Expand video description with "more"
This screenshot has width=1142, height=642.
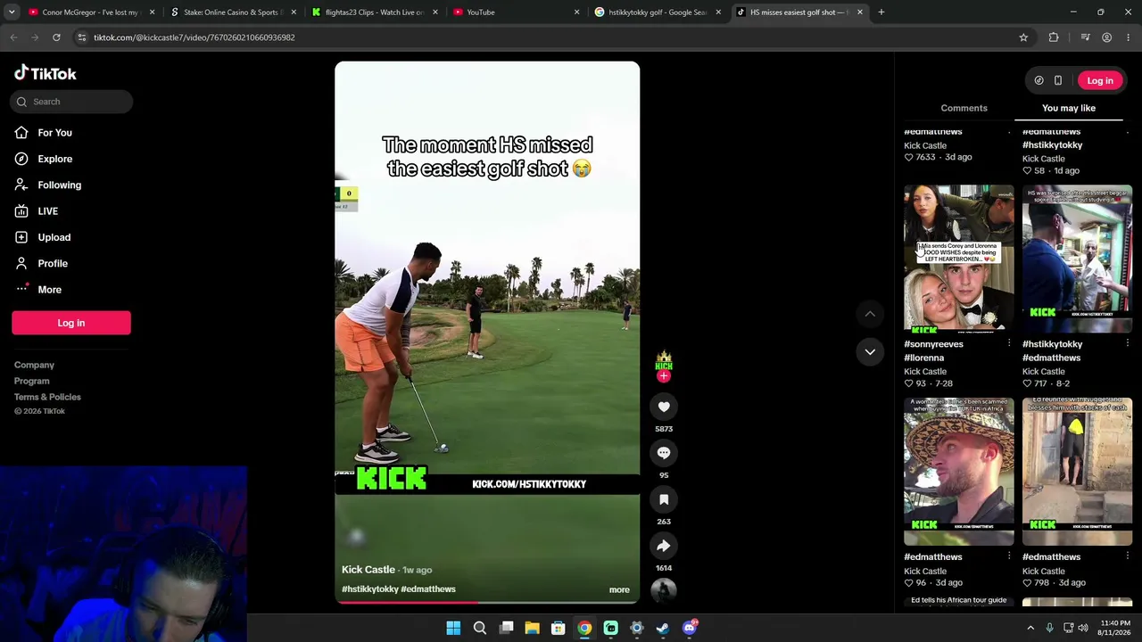click(619, 589)
